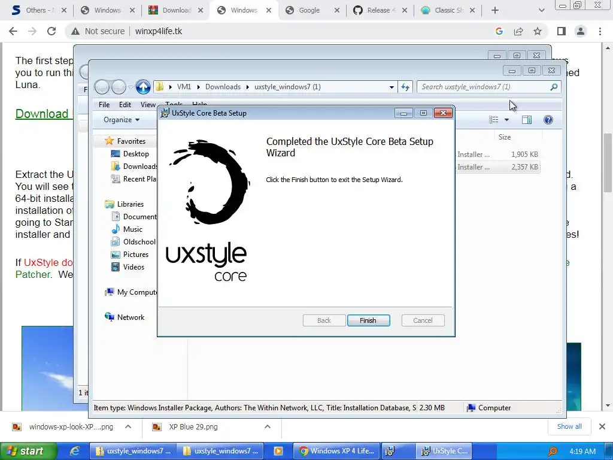
Task: Click Downloads in the address breadcrumb
Action: (223, 87)
